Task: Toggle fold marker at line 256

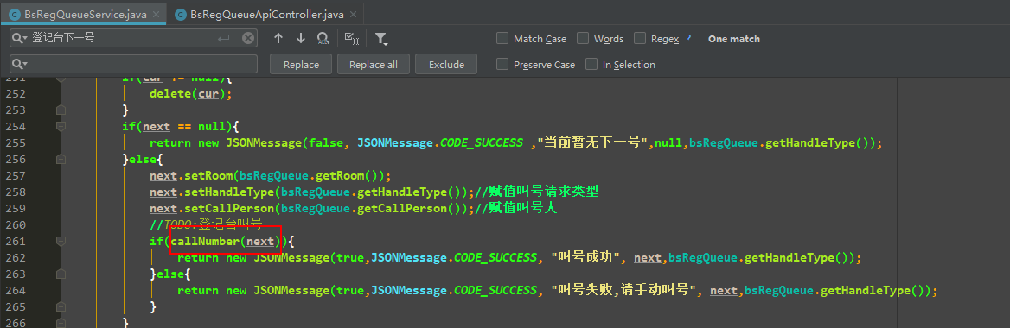Action: pos(61,160)
